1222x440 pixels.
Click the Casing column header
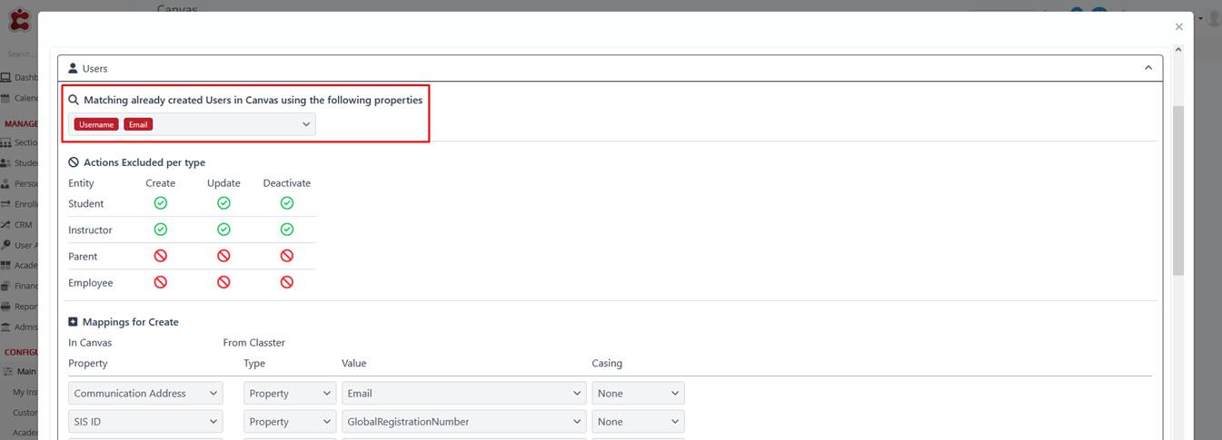(607, 364)
